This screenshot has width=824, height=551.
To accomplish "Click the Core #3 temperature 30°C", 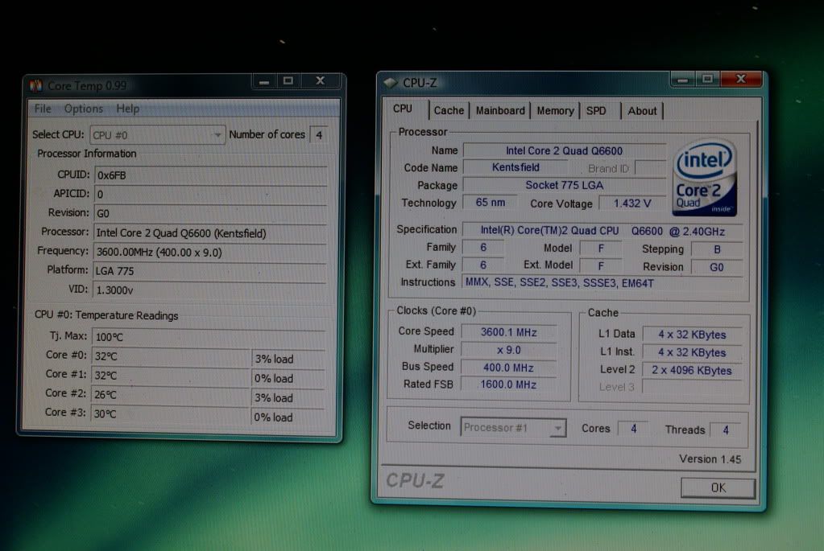I will [x=170, y=413].
